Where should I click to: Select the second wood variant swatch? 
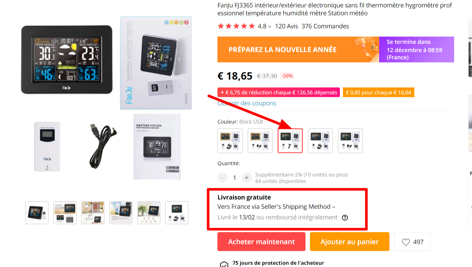(x=260, y=141)
